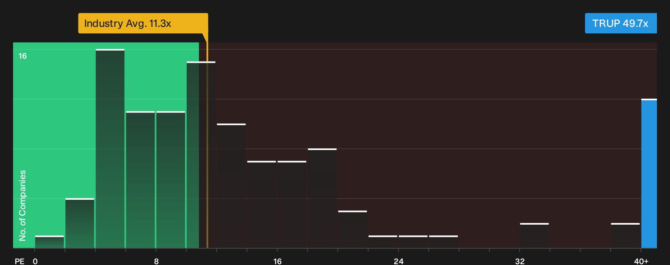The height and width of the screenshot is (265, 670).
Task: Click x-axis label 40+
Action: (x=641, y=261)
